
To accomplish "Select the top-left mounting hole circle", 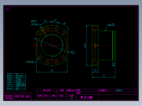I will pyautogui.click(x=40, y=33).
